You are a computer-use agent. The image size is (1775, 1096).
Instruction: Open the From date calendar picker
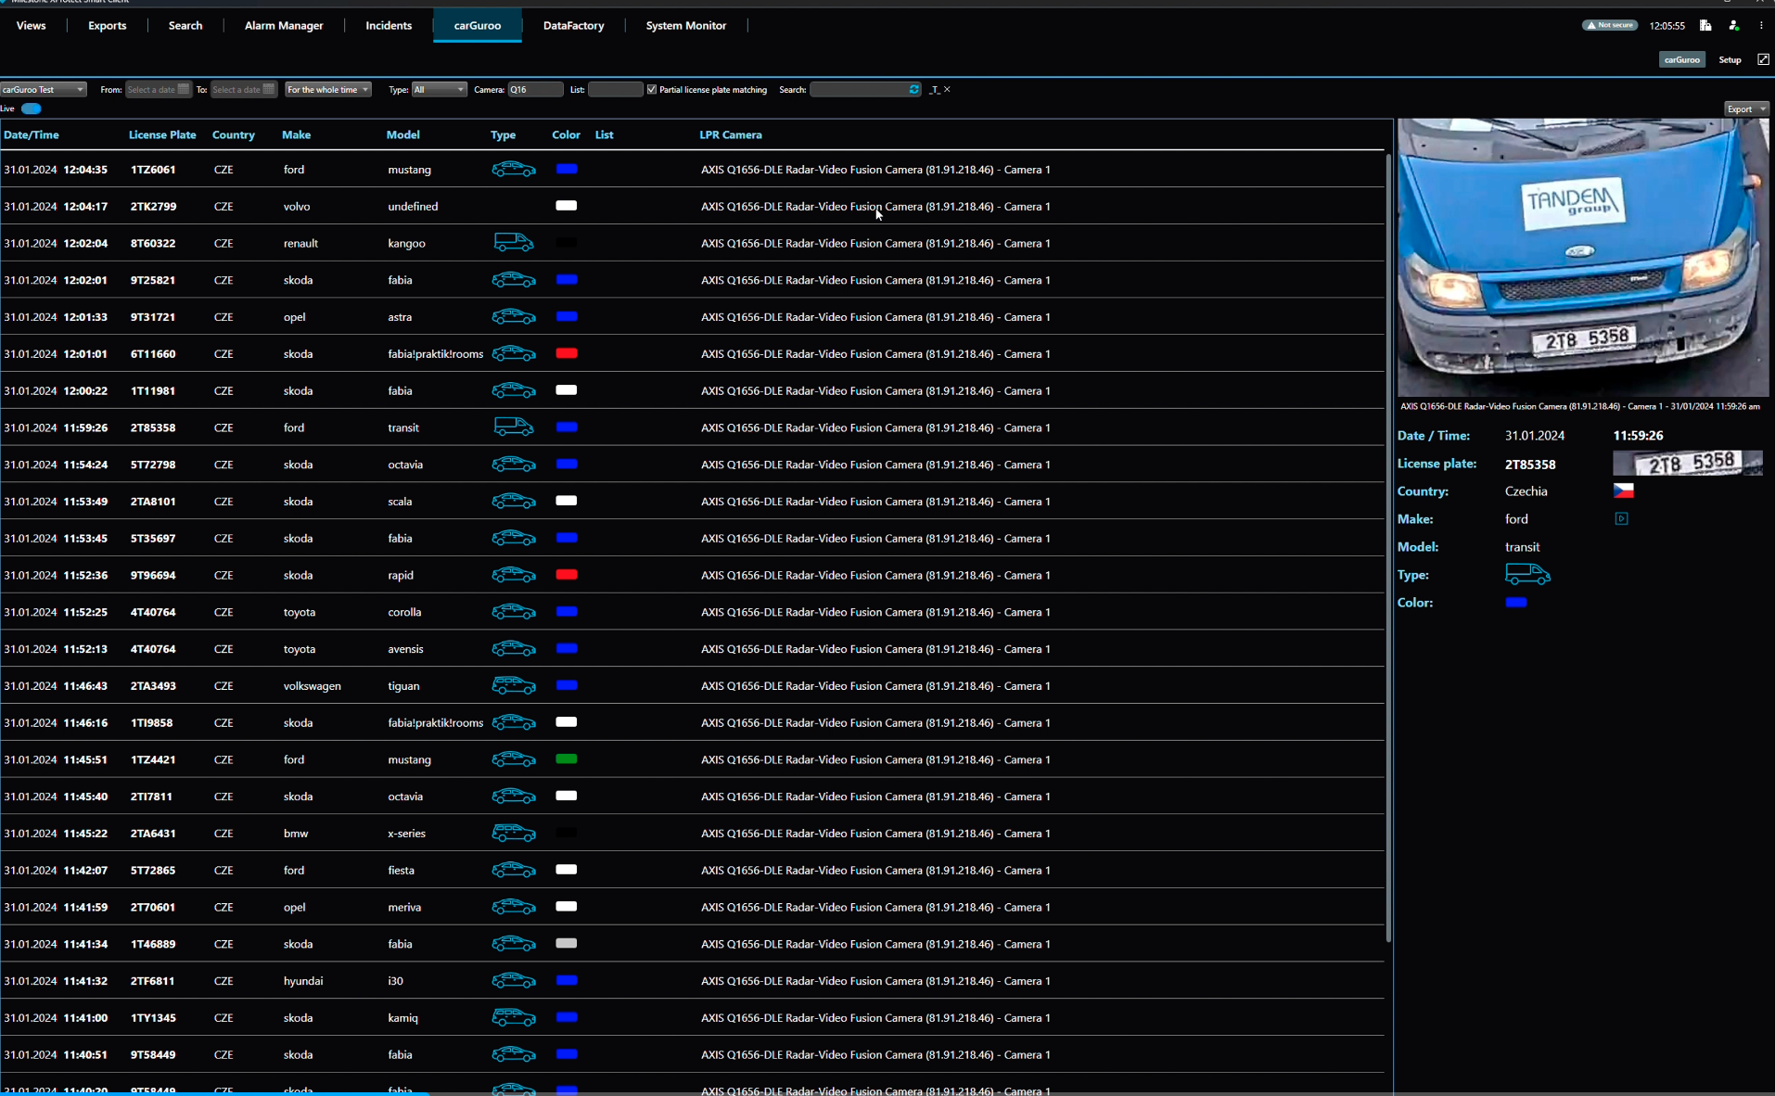(x=183, y=89)
